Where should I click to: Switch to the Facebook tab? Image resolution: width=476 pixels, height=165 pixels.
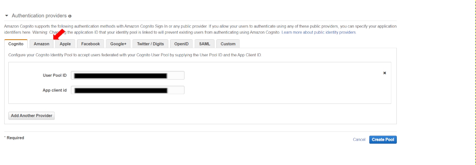click(90, 44)
